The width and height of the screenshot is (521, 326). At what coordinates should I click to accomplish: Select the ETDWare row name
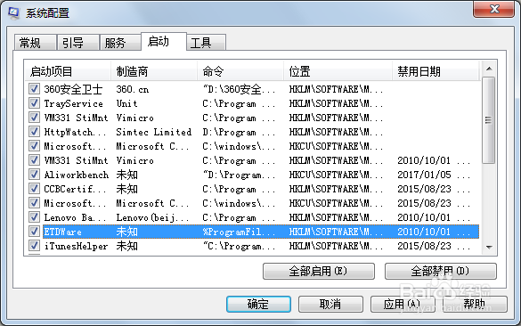(62, 232)
